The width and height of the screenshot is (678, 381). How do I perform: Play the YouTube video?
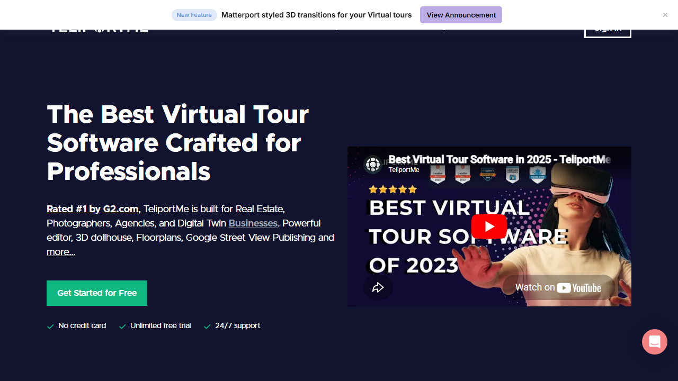[489, 226]
